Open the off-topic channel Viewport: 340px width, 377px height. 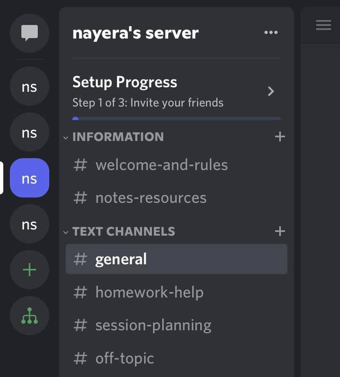coord(177,358)
